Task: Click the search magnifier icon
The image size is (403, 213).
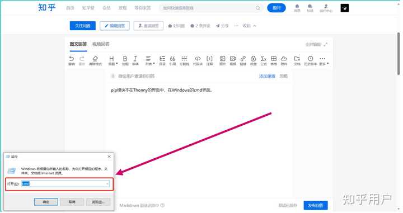Action: (257, 8)
